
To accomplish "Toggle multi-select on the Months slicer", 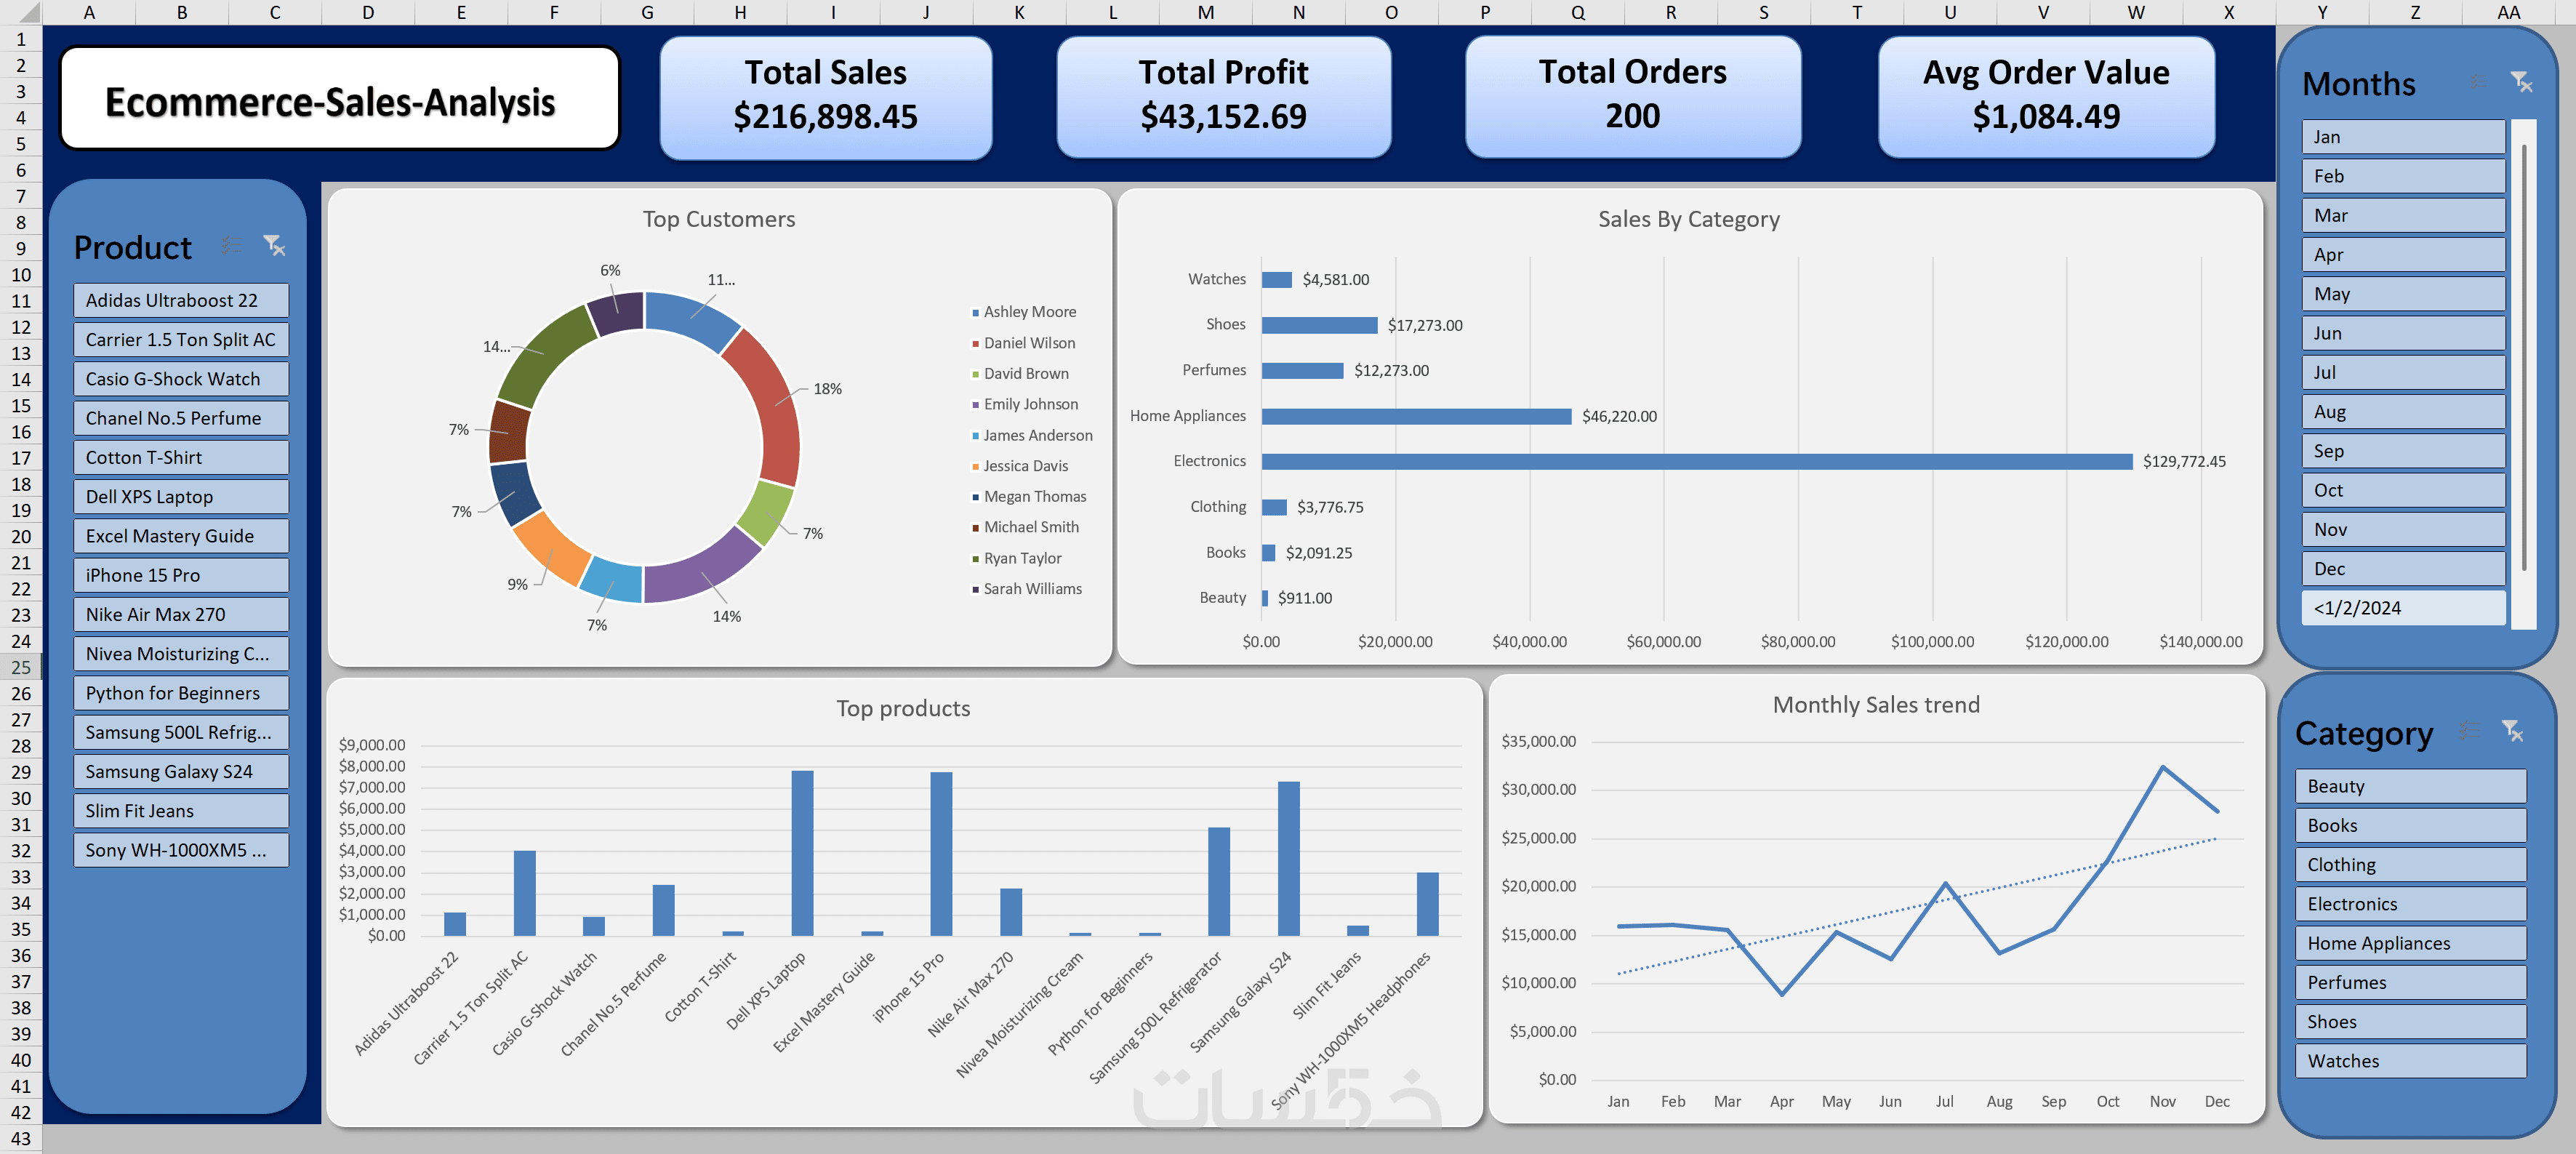I will point(2477,82).
